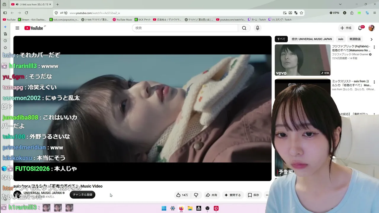Click the browser address bar URL
This screenshot has height=213, width=379.
pos(95,13)
